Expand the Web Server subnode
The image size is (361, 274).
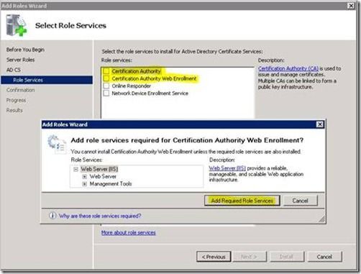point(84,177)
